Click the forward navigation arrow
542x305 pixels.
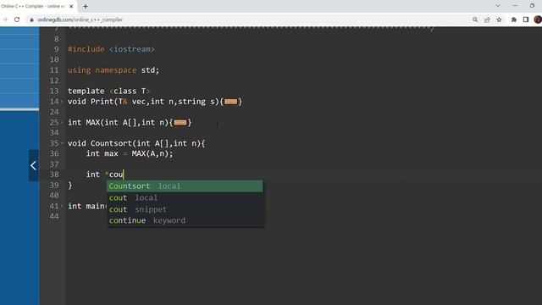(5, 19)
